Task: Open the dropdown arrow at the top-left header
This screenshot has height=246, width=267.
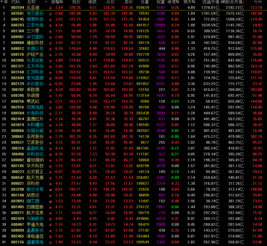Action: pos(1,2)
